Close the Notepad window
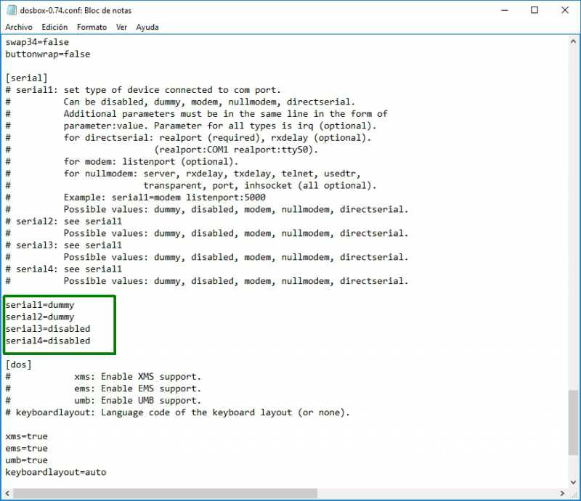The width and height of the screenshot is (581, 501). (x=565, y=10)
